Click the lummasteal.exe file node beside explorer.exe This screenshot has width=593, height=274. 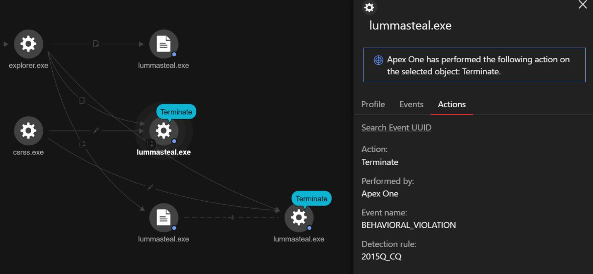click(164, 44)
